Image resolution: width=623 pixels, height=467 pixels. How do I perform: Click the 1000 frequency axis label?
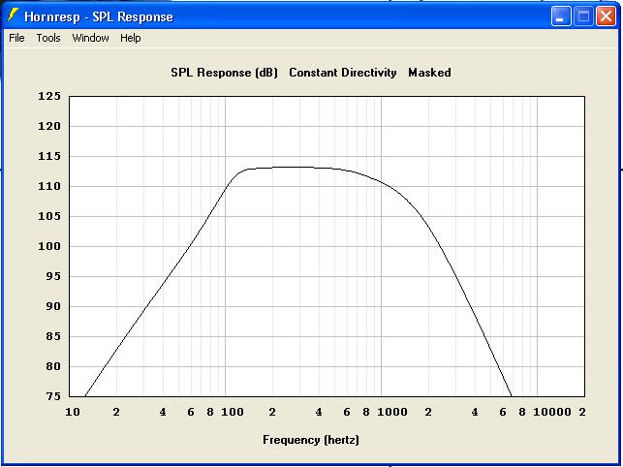coord(392,412)
